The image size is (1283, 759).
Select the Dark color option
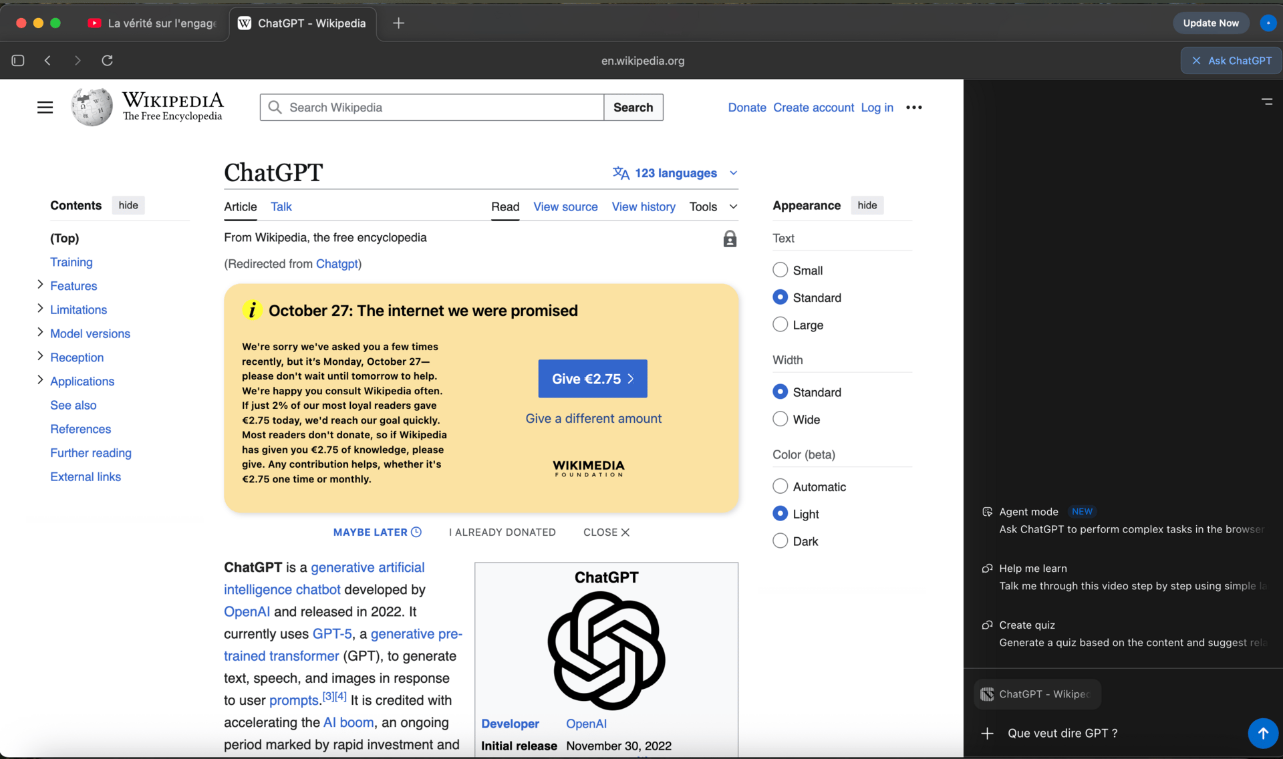780,541
